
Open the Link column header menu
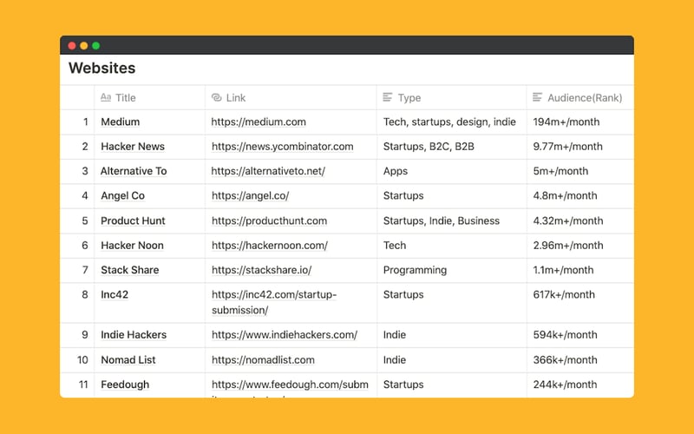coord(291,97)
